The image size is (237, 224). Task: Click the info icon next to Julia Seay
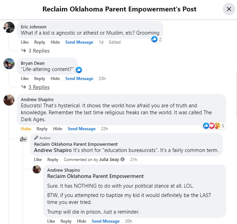[x=122, y=160]
